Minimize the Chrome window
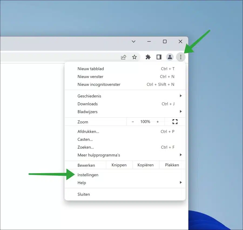243x230 pixels. pyautogui.click(x=149, y=41)
